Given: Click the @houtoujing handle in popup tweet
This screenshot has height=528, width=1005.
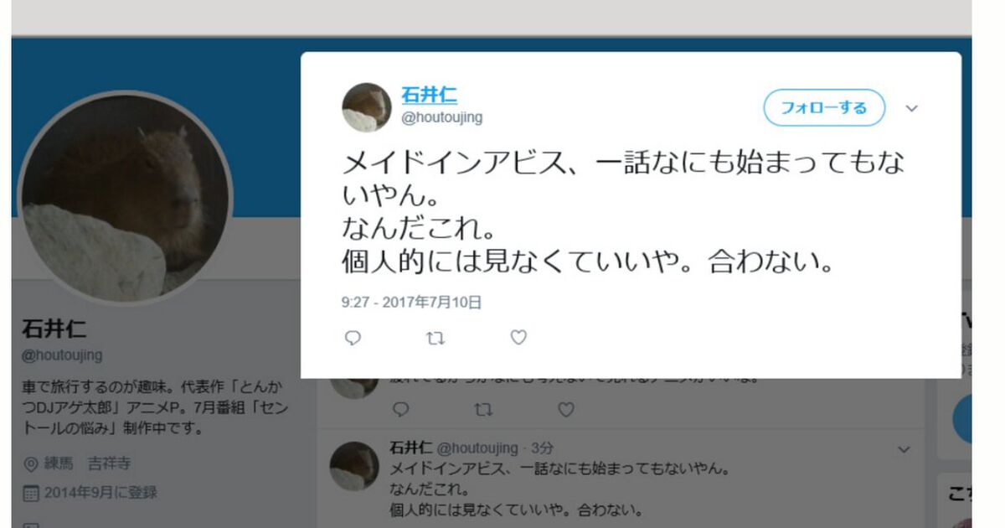Looking at the screenshot, I should 442,117.
